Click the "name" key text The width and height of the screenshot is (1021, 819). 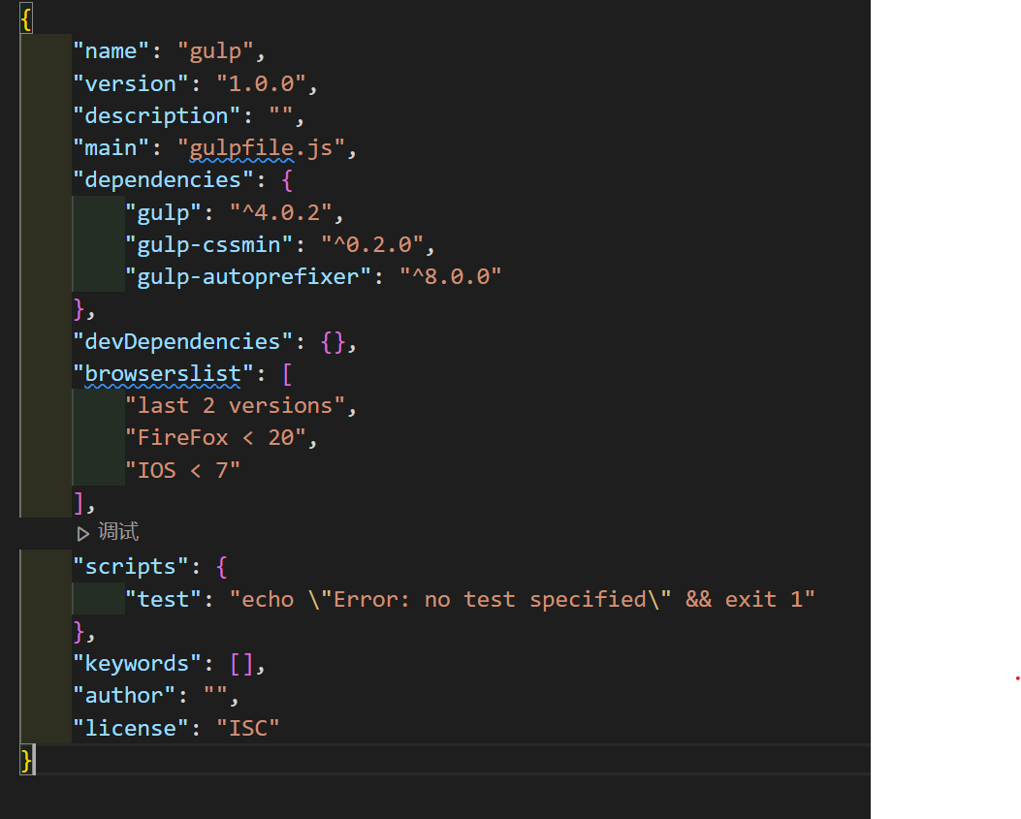click(x=112, y=51)
